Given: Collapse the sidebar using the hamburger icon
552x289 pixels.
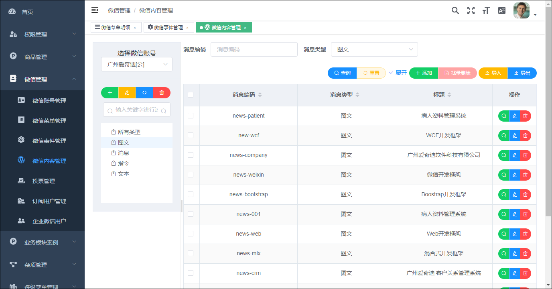Looking at the screenshot, I should pos(95,10).
